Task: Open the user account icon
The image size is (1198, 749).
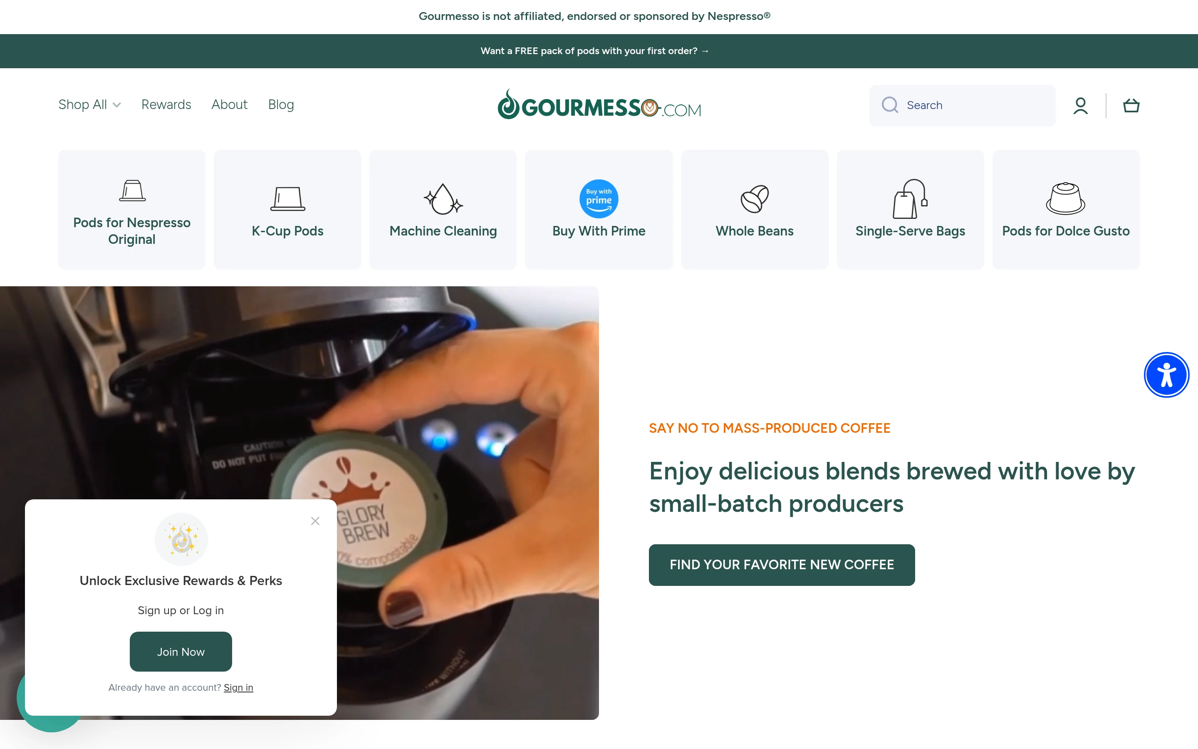Action: 1080,106
